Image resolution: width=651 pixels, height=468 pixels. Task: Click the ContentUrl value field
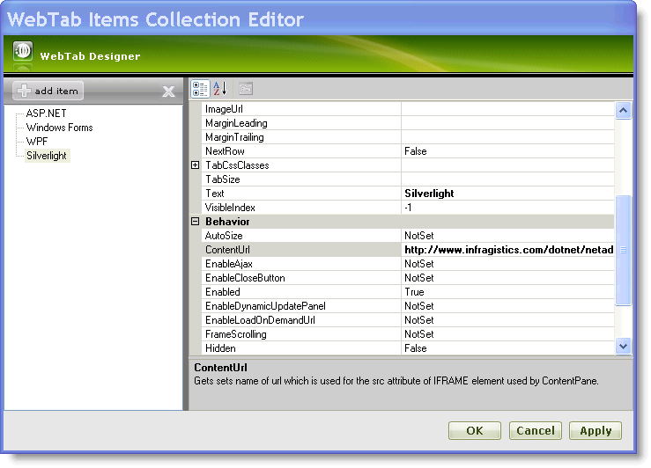click(x=507, y=250)
